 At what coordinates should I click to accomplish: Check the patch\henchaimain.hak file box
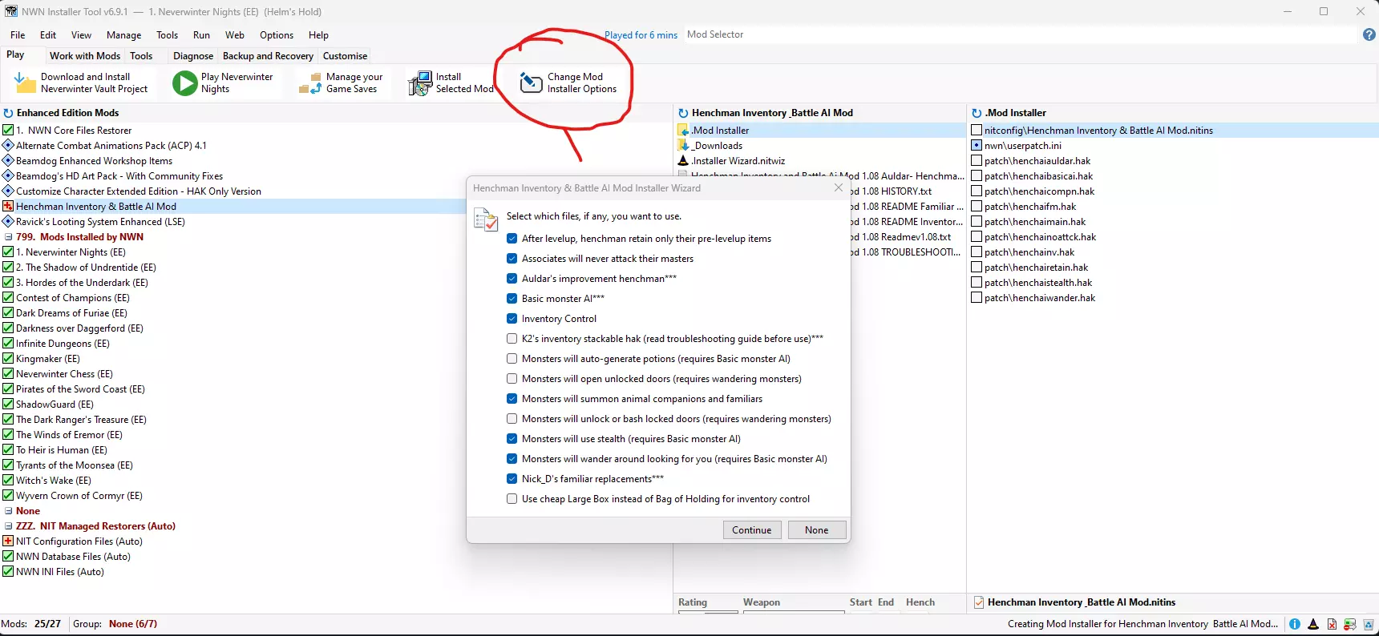[x=977, y=222]
